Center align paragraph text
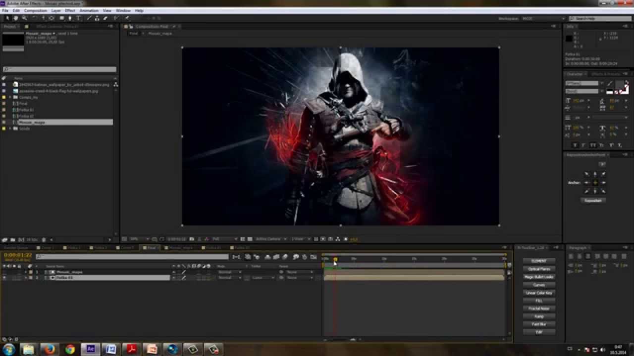The image size is (634, 356). click(579, 256)
